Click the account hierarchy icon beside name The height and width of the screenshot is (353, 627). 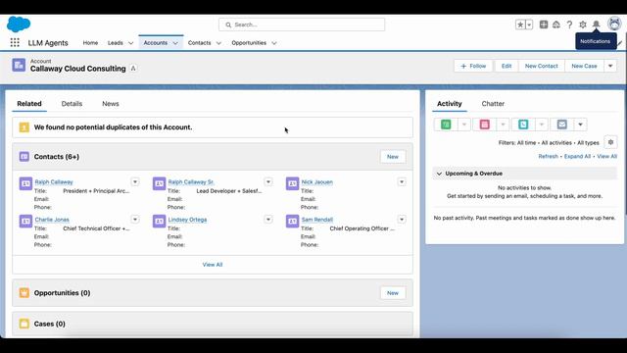click(x=133, y=69)
